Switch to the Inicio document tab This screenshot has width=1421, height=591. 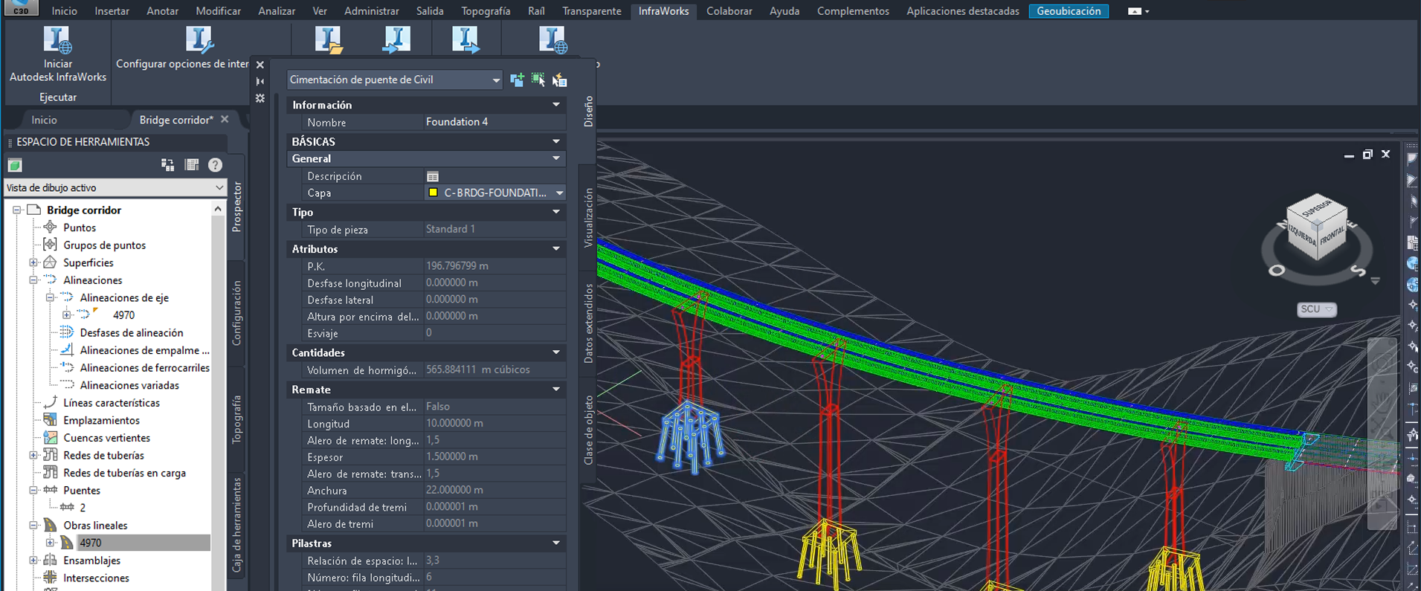click(x=44, y=120)
